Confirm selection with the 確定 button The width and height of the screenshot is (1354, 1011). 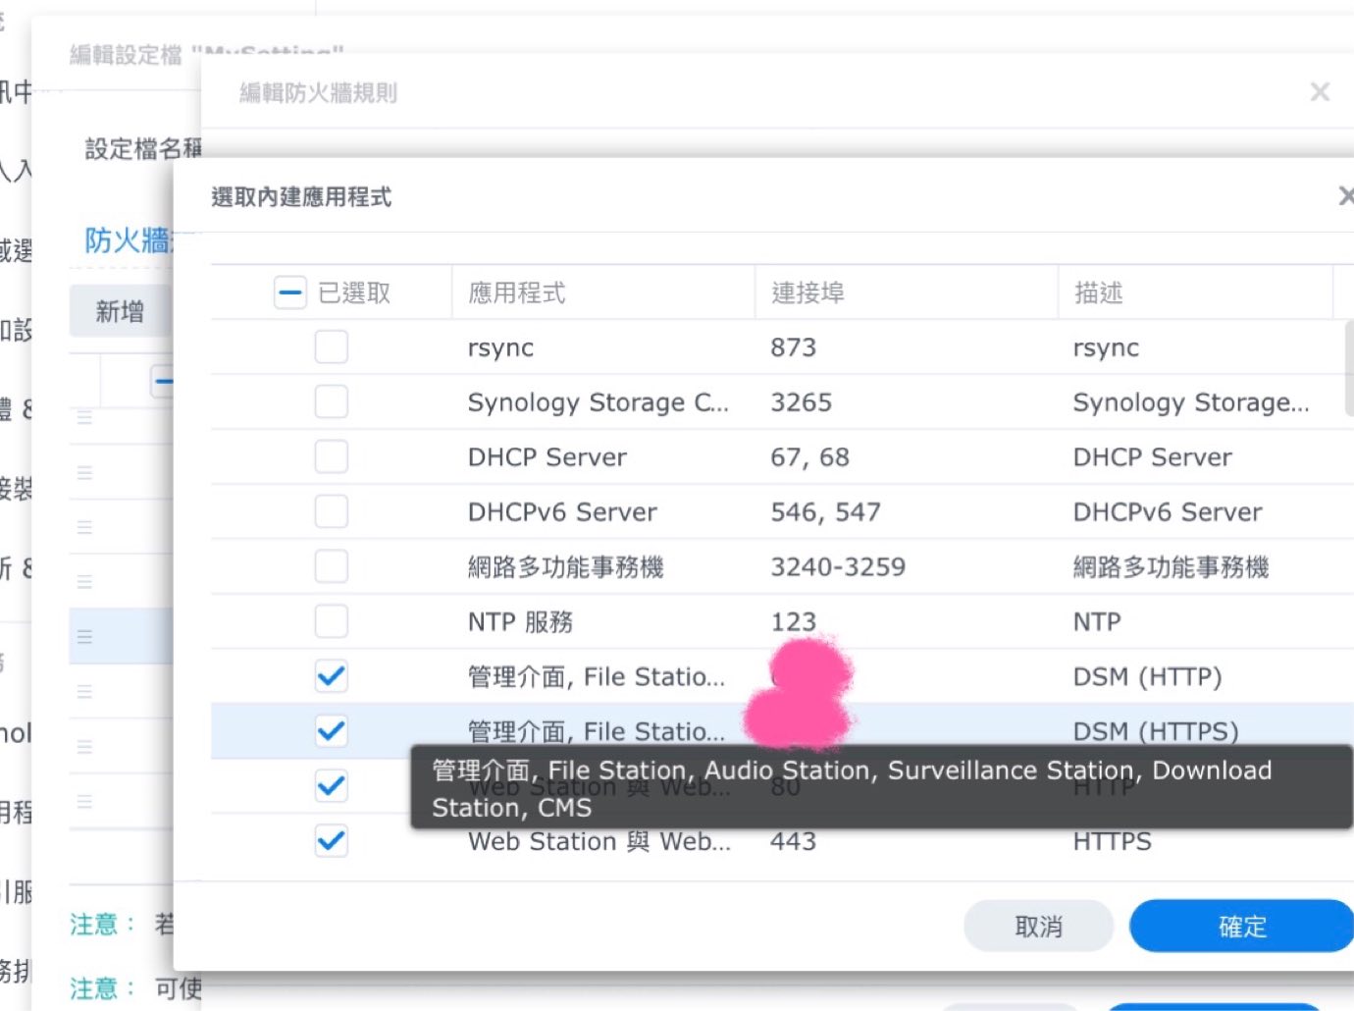[1242, 927]
